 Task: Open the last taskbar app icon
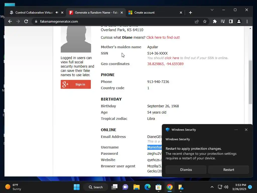click(181, 187)
